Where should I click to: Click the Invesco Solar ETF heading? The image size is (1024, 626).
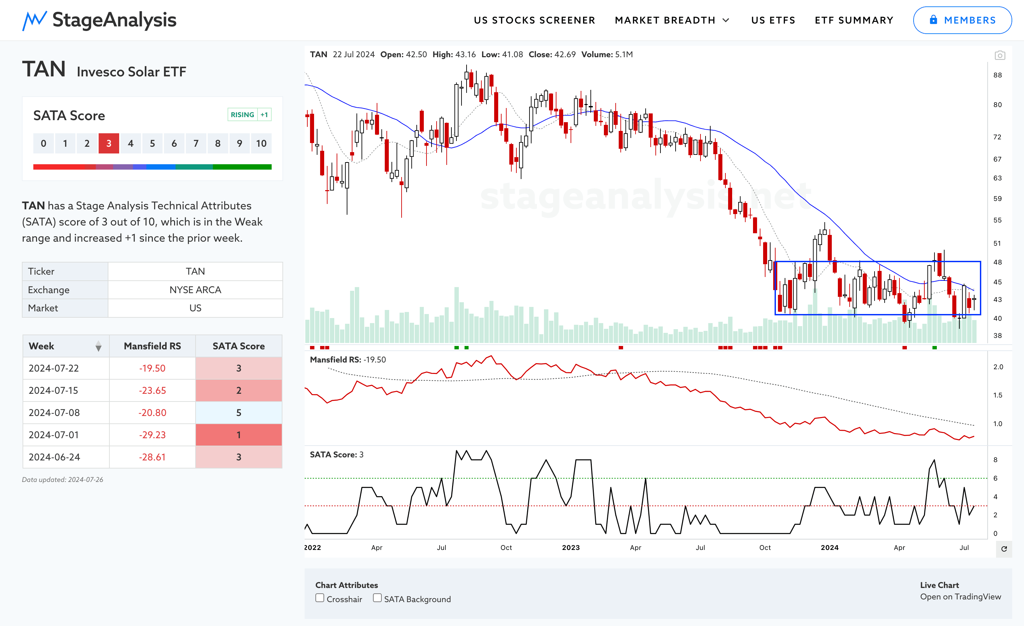pyautogui.click(x=131, y=71)
